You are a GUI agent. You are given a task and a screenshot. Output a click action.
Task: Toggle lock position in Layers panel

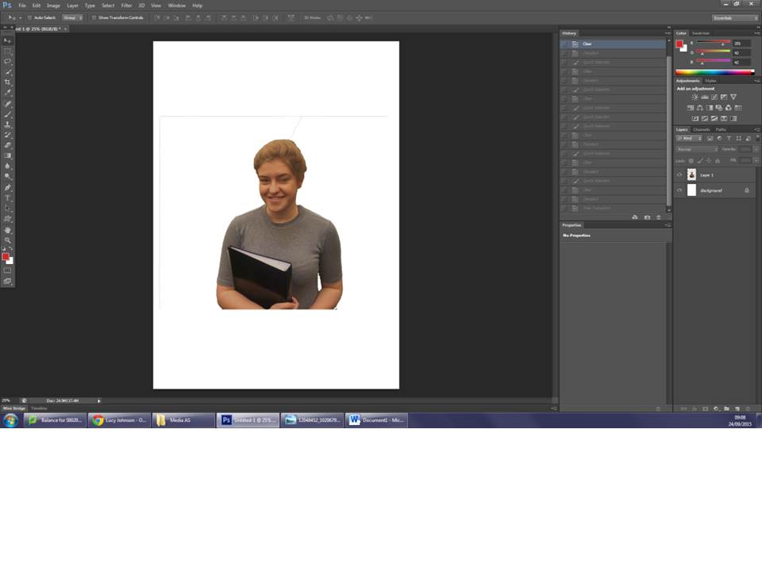(x=709, y=161)
